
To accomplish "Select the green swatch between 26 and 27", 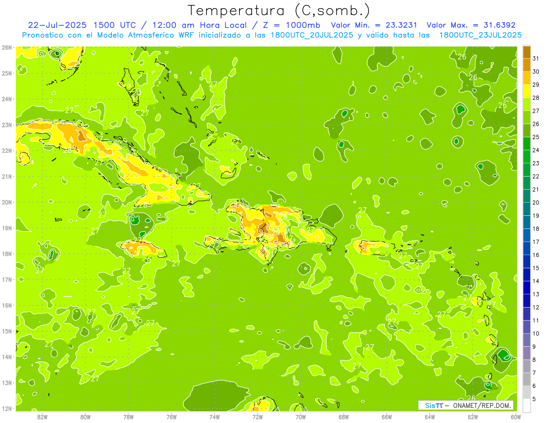I will click(527, 118).
